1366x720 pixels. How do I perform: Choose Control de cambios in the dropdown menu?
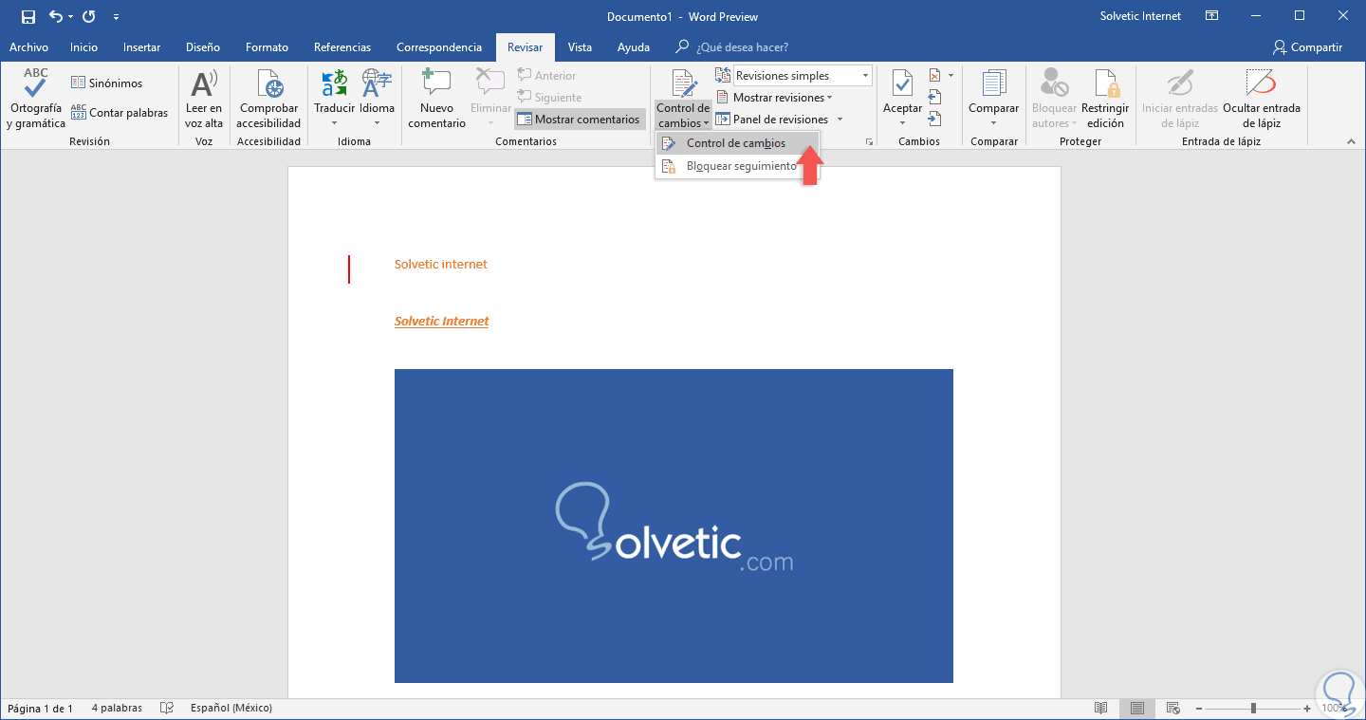pos(736,143)
